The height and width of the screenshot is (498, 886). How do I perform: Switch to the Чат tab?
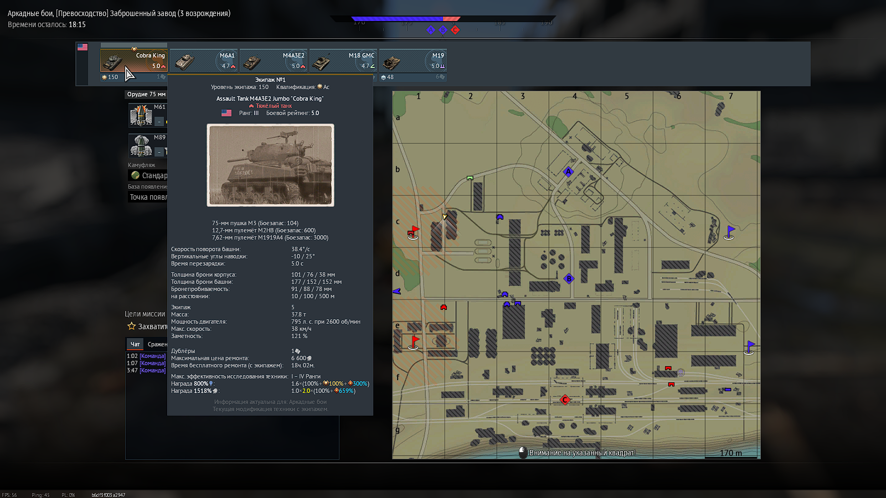(135, 344)
